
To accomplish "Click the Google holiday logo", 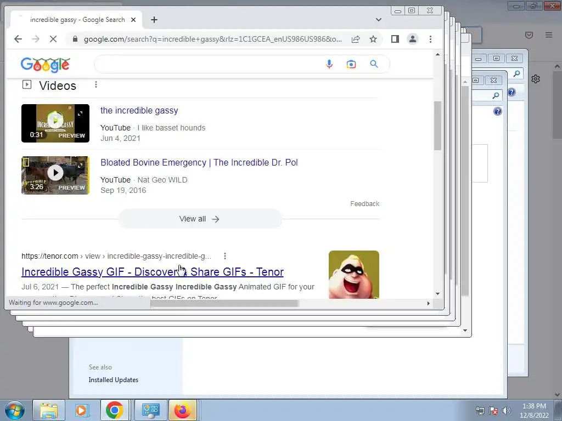I will tap(45, 65).
